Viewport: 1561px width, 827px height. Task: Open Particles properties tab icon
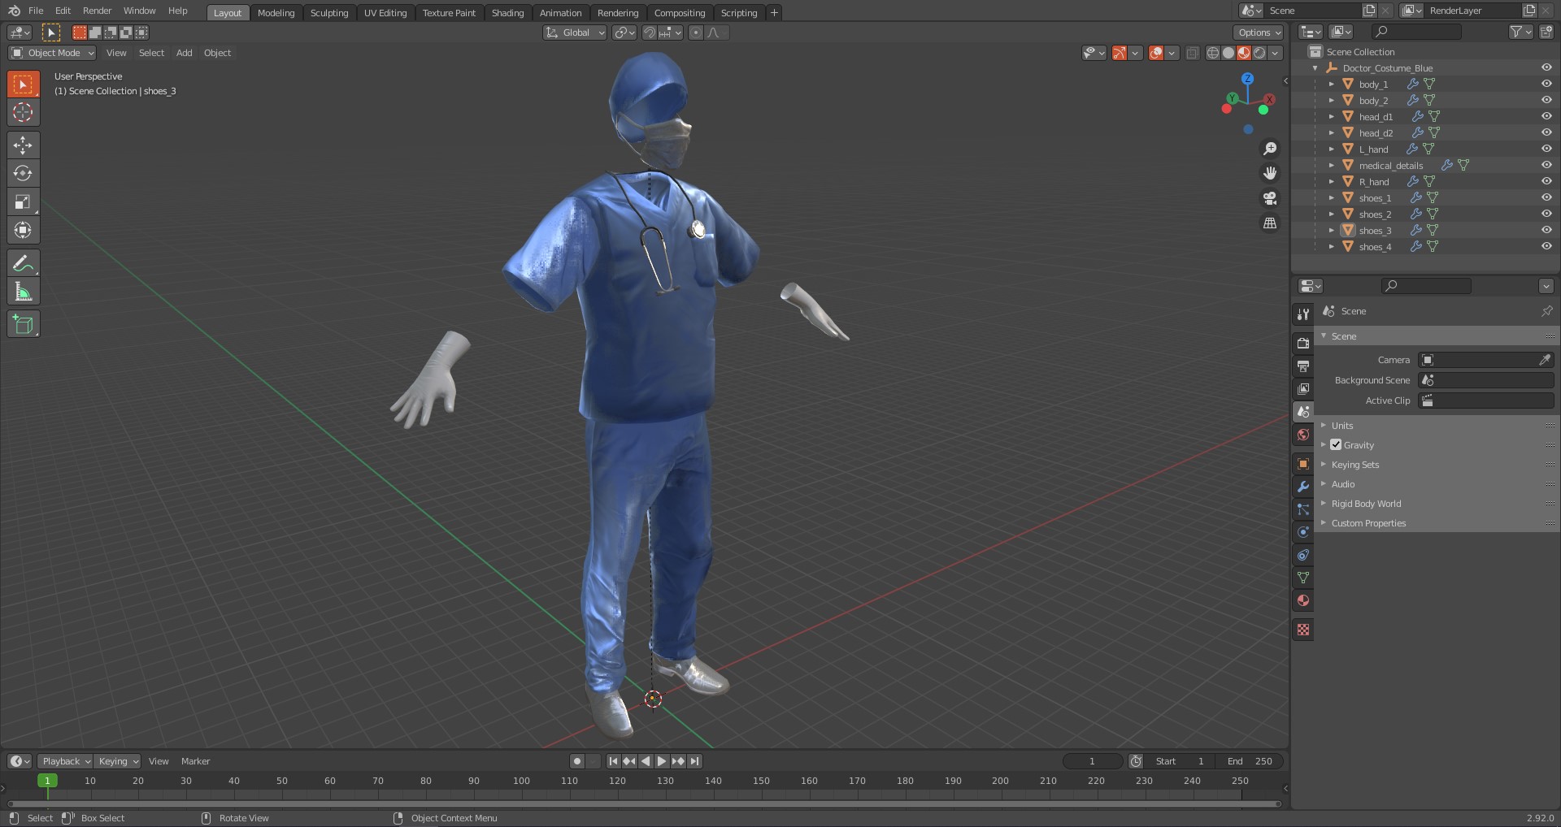1303,509
